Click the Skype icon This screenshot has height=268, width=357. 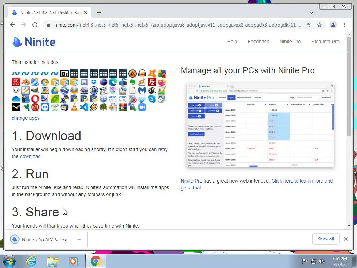[152, 99]
